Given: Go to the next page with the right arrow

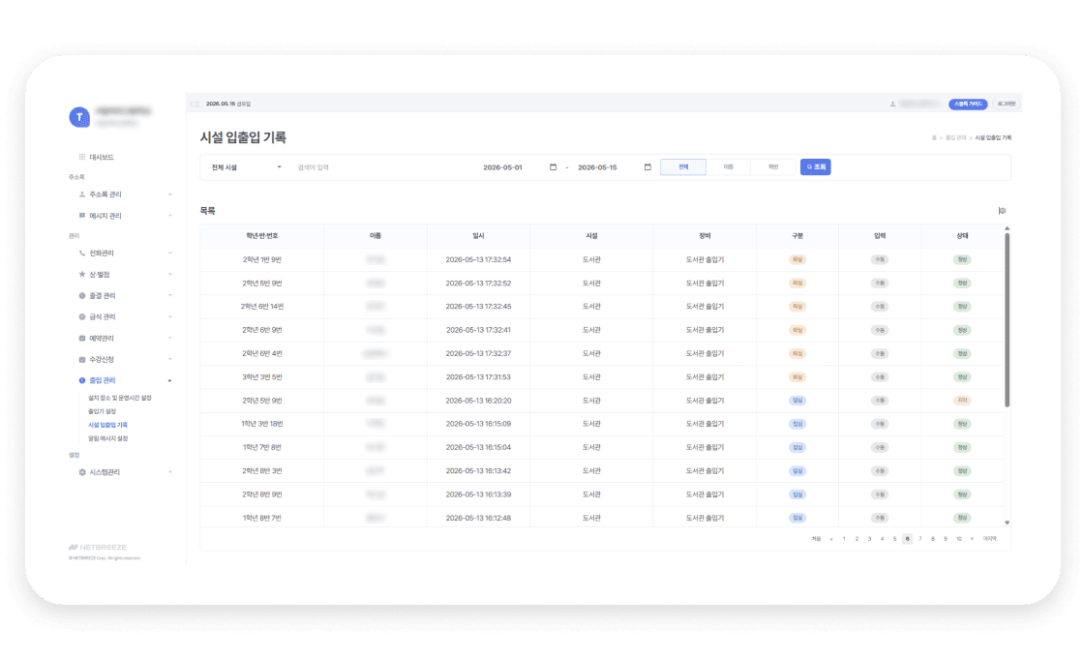Looking at the screenshot, I should [x=972, y=539].
